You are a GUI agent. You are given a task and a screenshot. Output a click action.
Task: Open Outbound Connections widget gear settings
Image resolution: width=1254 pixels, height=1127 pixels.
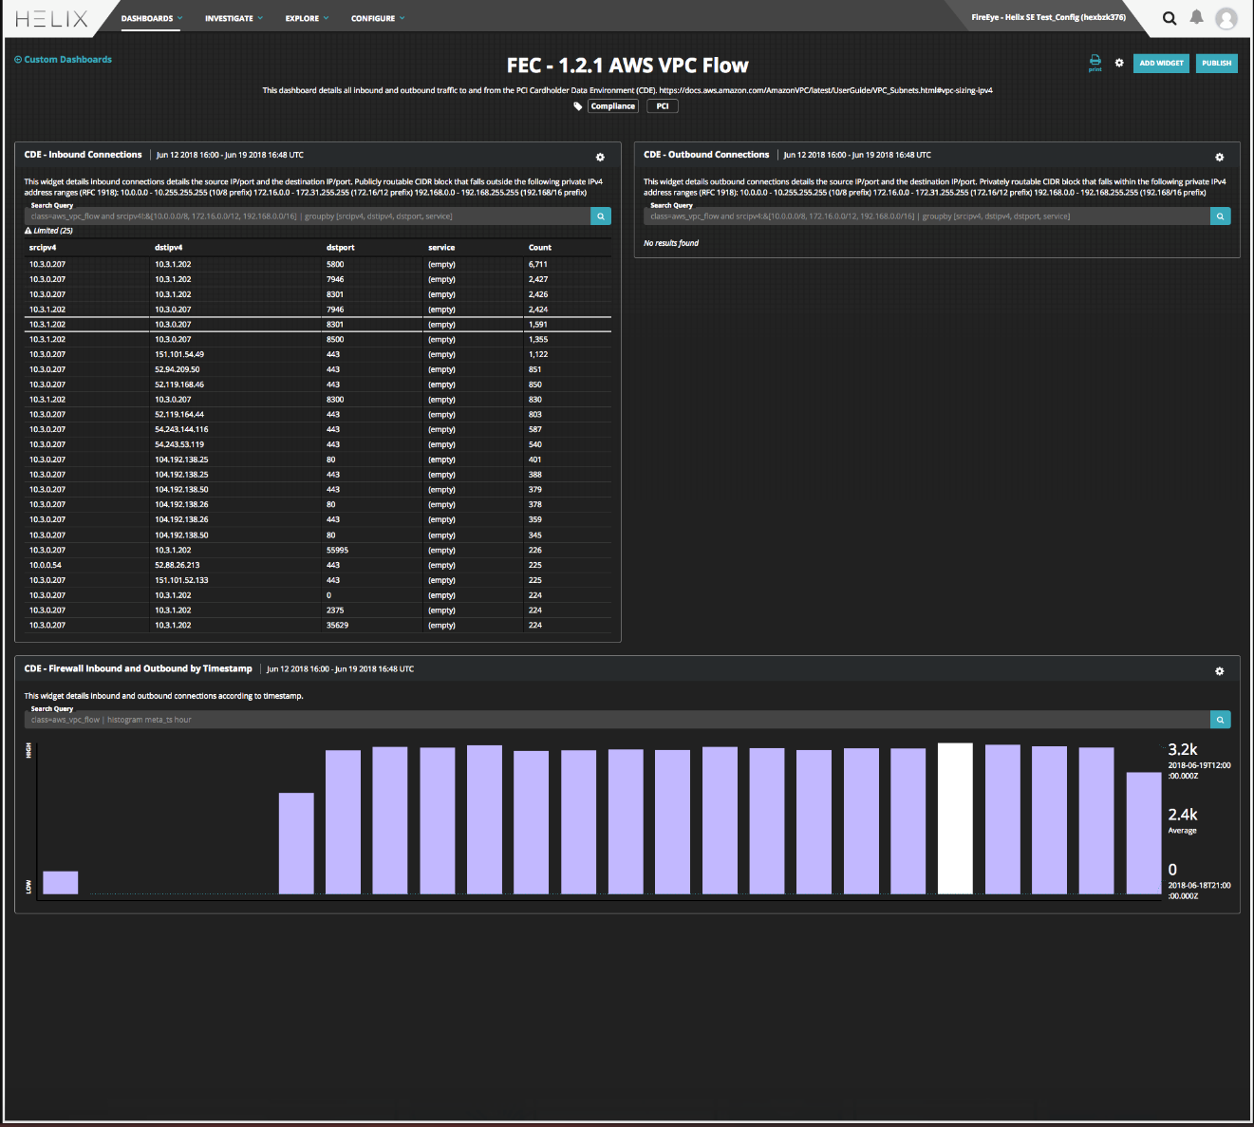1220,157
